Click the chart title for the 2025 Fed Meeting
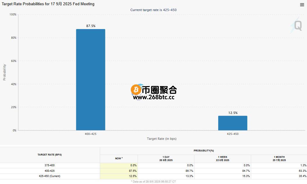Image resolution: width=307 pixels, height=184 pixels. tap(48, 4)
